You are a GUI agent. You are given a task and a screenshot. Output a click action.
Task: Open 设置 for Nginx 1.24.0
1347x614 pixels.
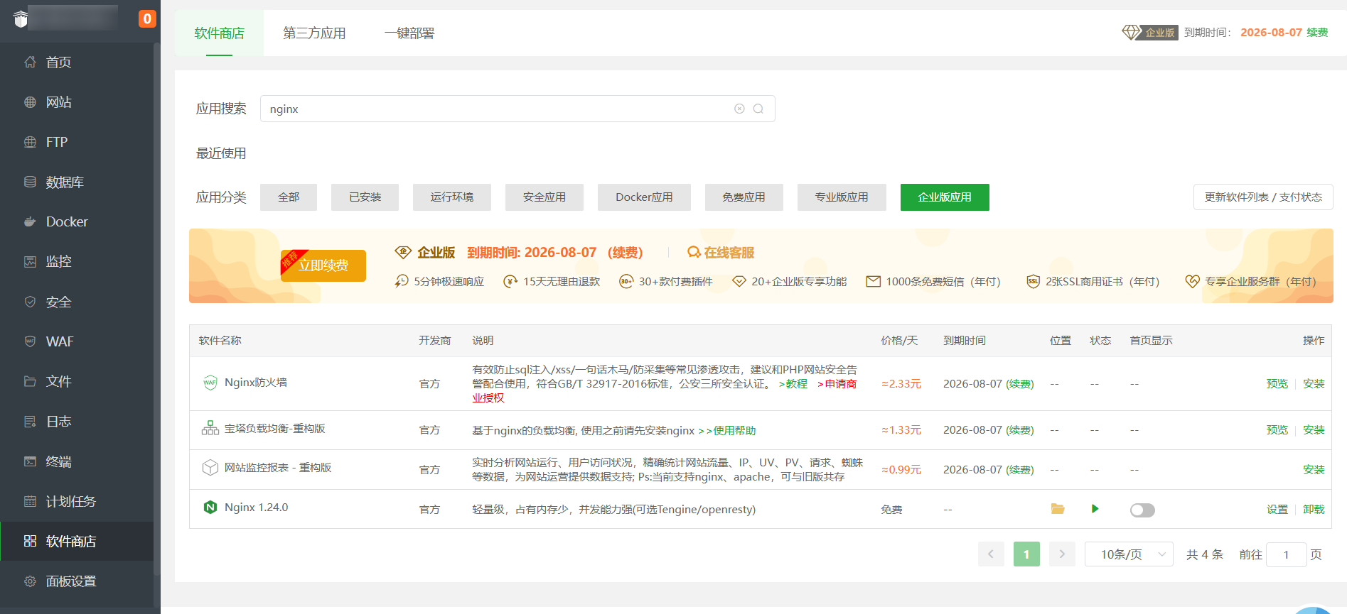tap(1277, 510)
